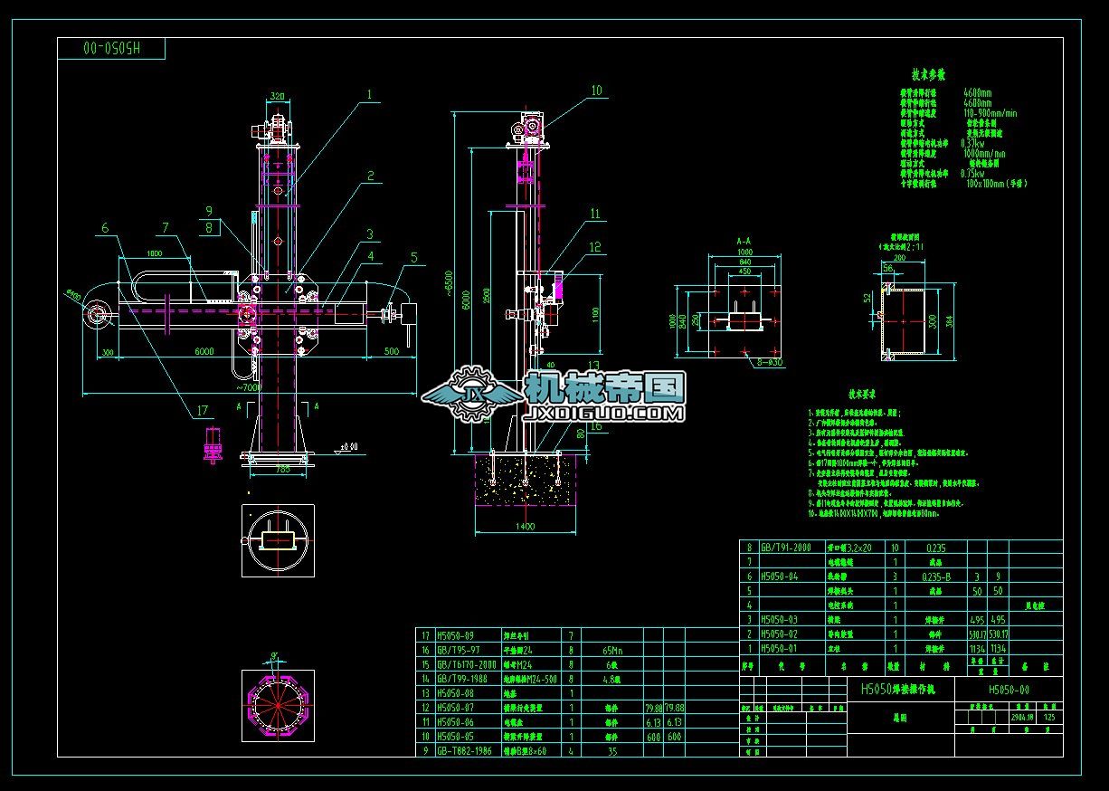Click circular base plan view detail
This screenshot has height=791, width=1109.
(x=278, y=540)
